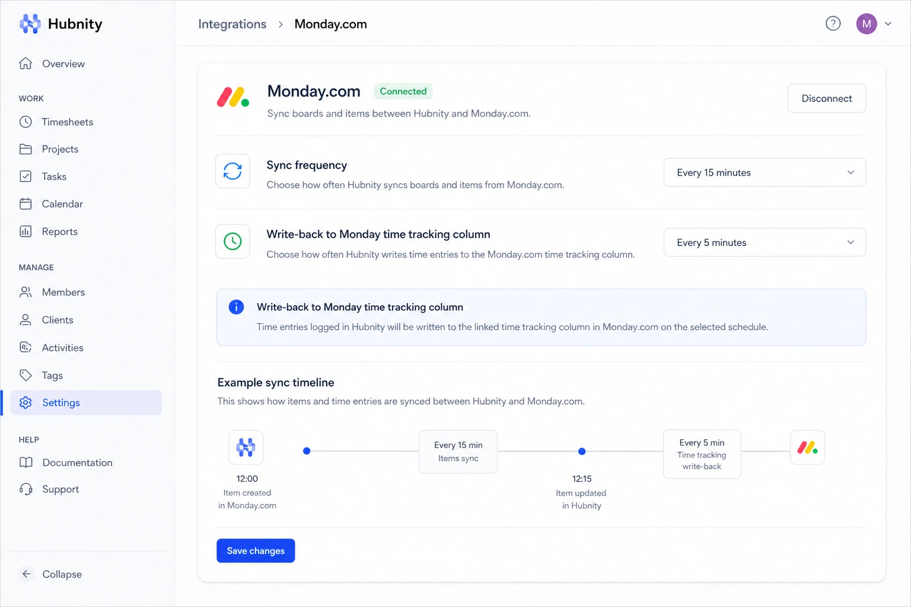Click the Monday.com logo in header card

(x=232, y=97)
